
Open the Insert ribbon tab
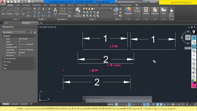[x=18, y=5]
